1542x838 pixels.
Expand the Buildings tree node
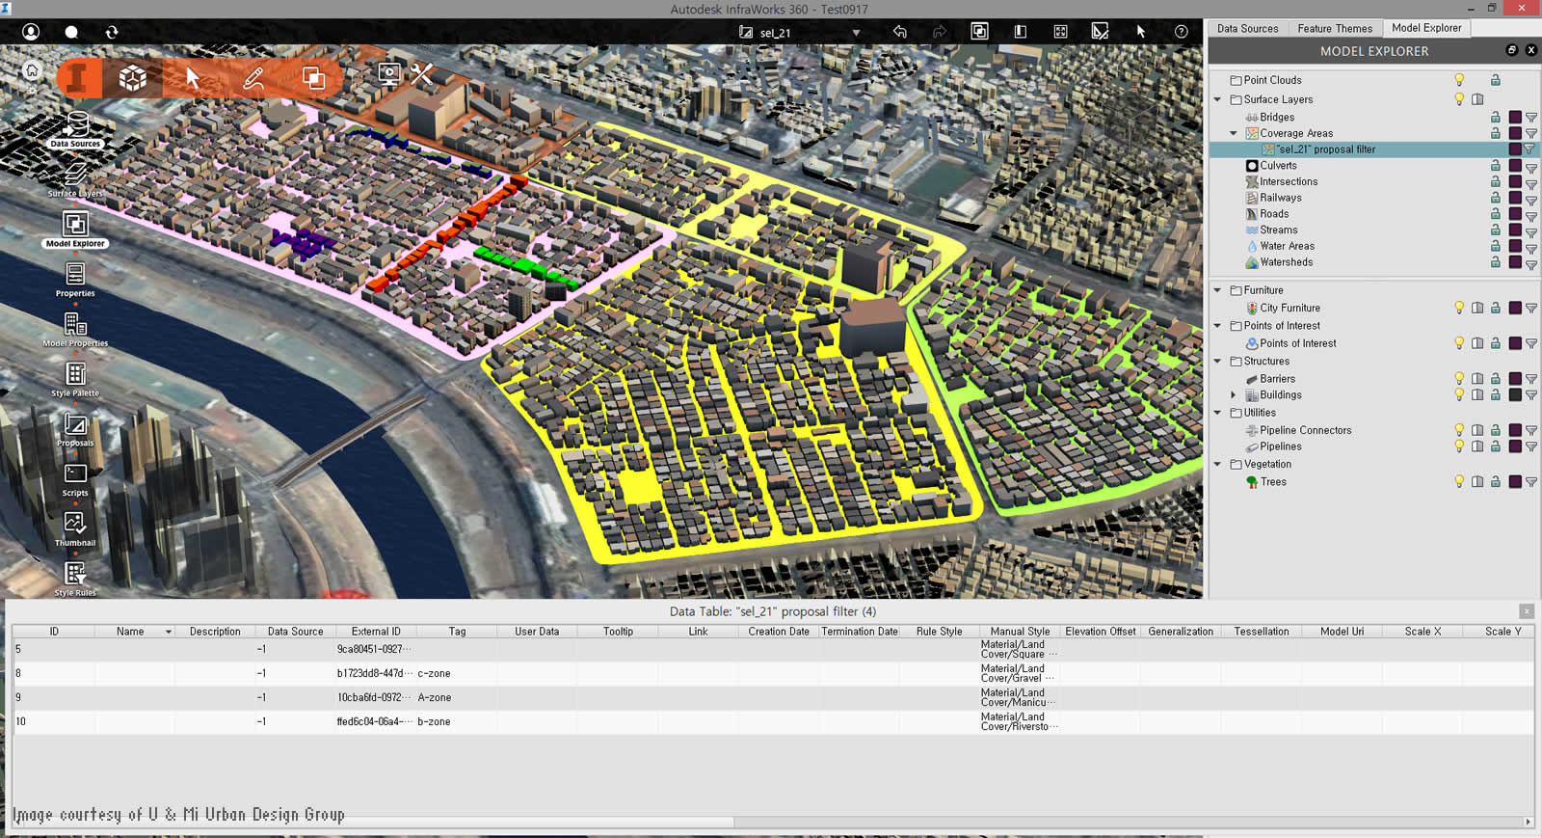1234,395
